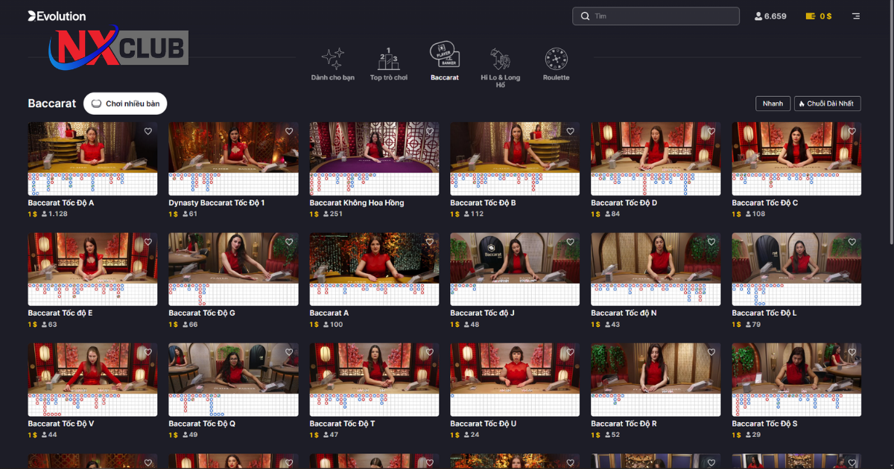
Task: Open Hi Lo & Long Hổ category
Action: (501, 68)
